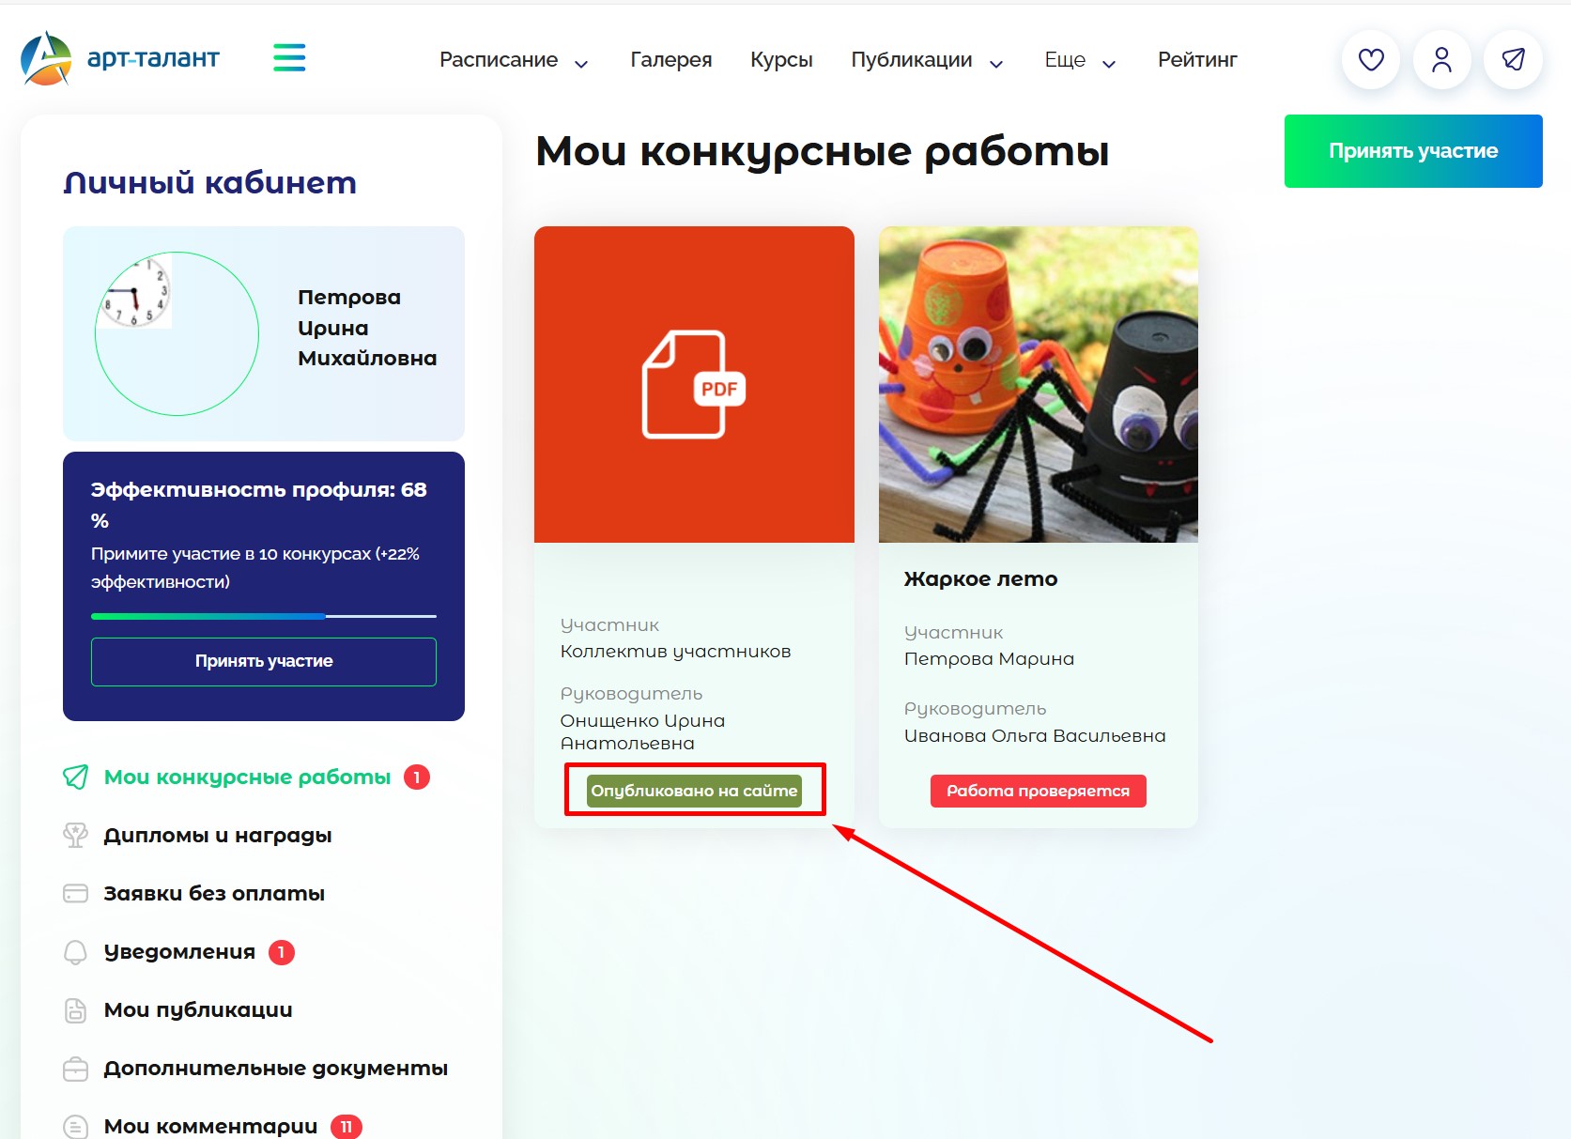Click the Арт-талант logo
Image resolution: width=1571 pixels, height=1139 pixels.
click(x=119, y=58)
